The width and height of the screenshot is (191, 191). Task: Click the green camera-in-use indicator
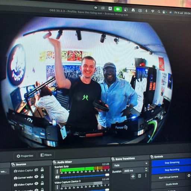point(118,9)
